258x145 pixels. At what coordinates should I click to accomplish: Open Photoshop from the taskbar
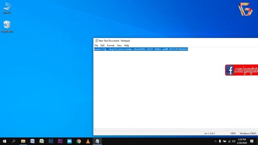tap(51, 141)
